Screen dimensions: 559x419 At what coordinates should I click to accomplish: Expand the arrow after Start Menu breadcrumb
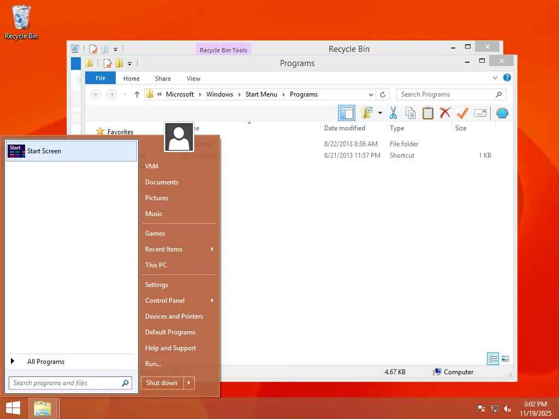click(284, 94)
